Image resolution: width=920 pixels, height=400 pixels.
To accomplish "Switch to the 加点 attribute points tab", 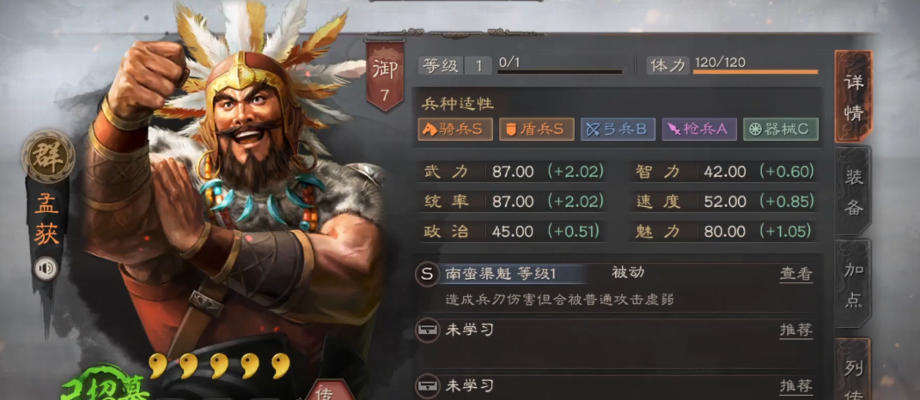I will tap(854, 284).
